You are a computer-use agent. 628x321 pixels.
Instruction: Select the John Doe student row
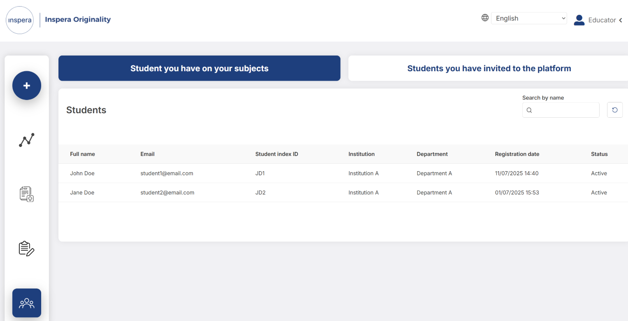82,173
